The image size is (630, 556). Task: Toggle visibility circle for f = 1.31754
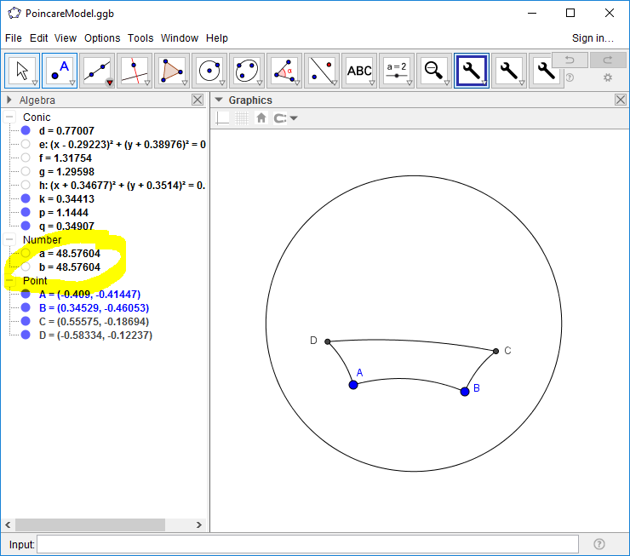(x=26, y=158)
